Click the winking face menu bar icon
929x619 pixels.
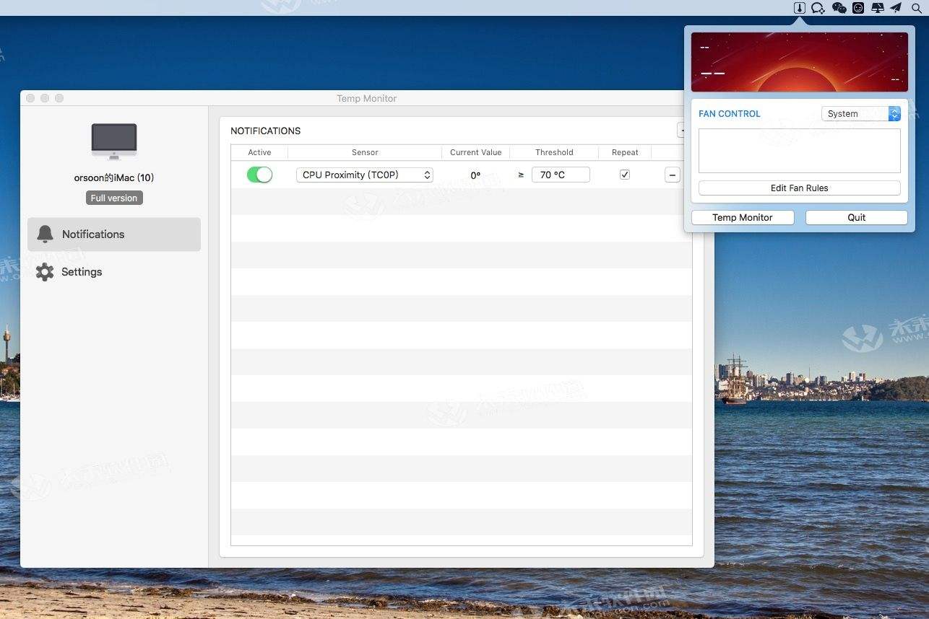(858, 8)
